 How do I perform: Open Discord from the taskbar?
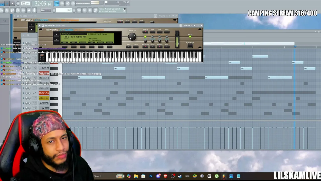158,176
